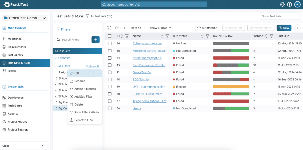
Task: Check the checkbox for test set 56
Action: point(110,44)
